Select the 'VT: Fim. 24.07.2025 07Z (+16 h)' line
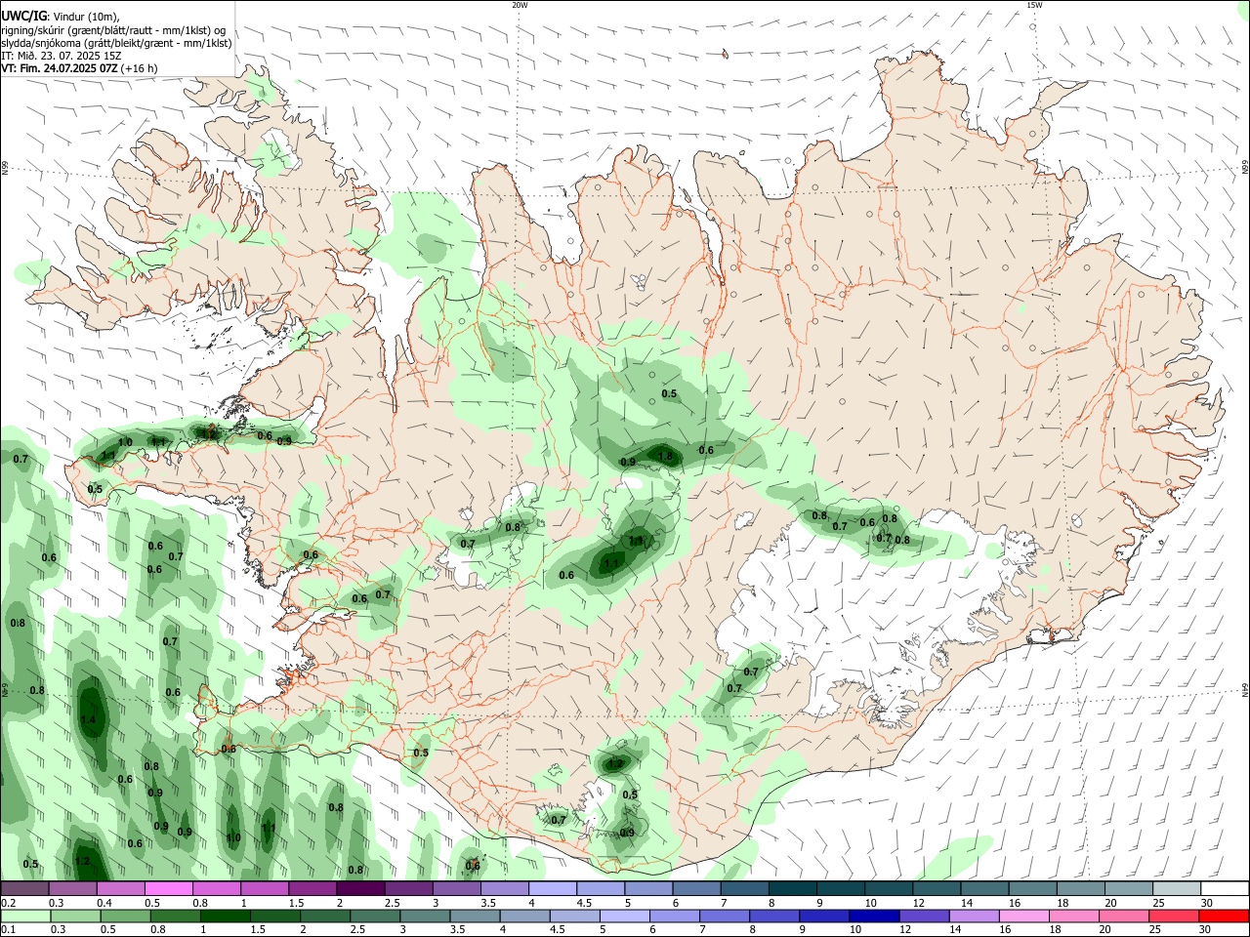This screenshot has width=1250, height=937. (79, 68)
